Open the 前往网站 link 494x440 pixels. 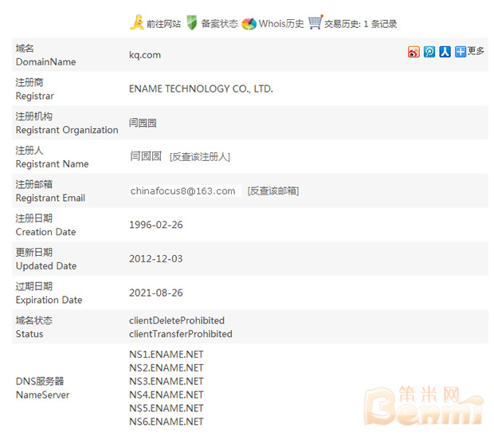pyautogui.click(x=164, y=24)
